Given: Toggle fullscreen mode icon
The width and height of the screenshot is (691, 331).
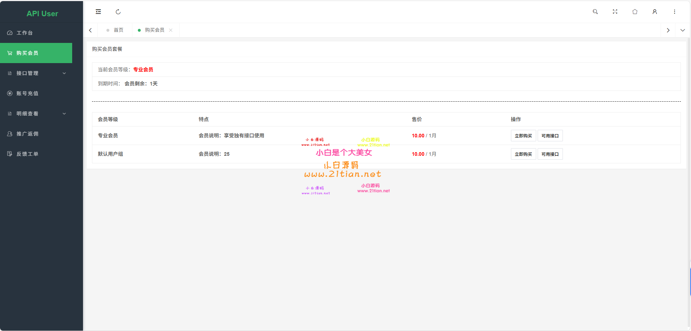Looking at the screenshot, I should [615, 12].
